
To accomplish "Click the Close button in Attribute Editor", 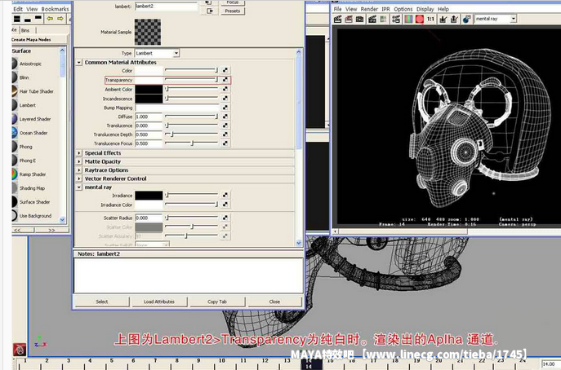I will pos(274,302).
